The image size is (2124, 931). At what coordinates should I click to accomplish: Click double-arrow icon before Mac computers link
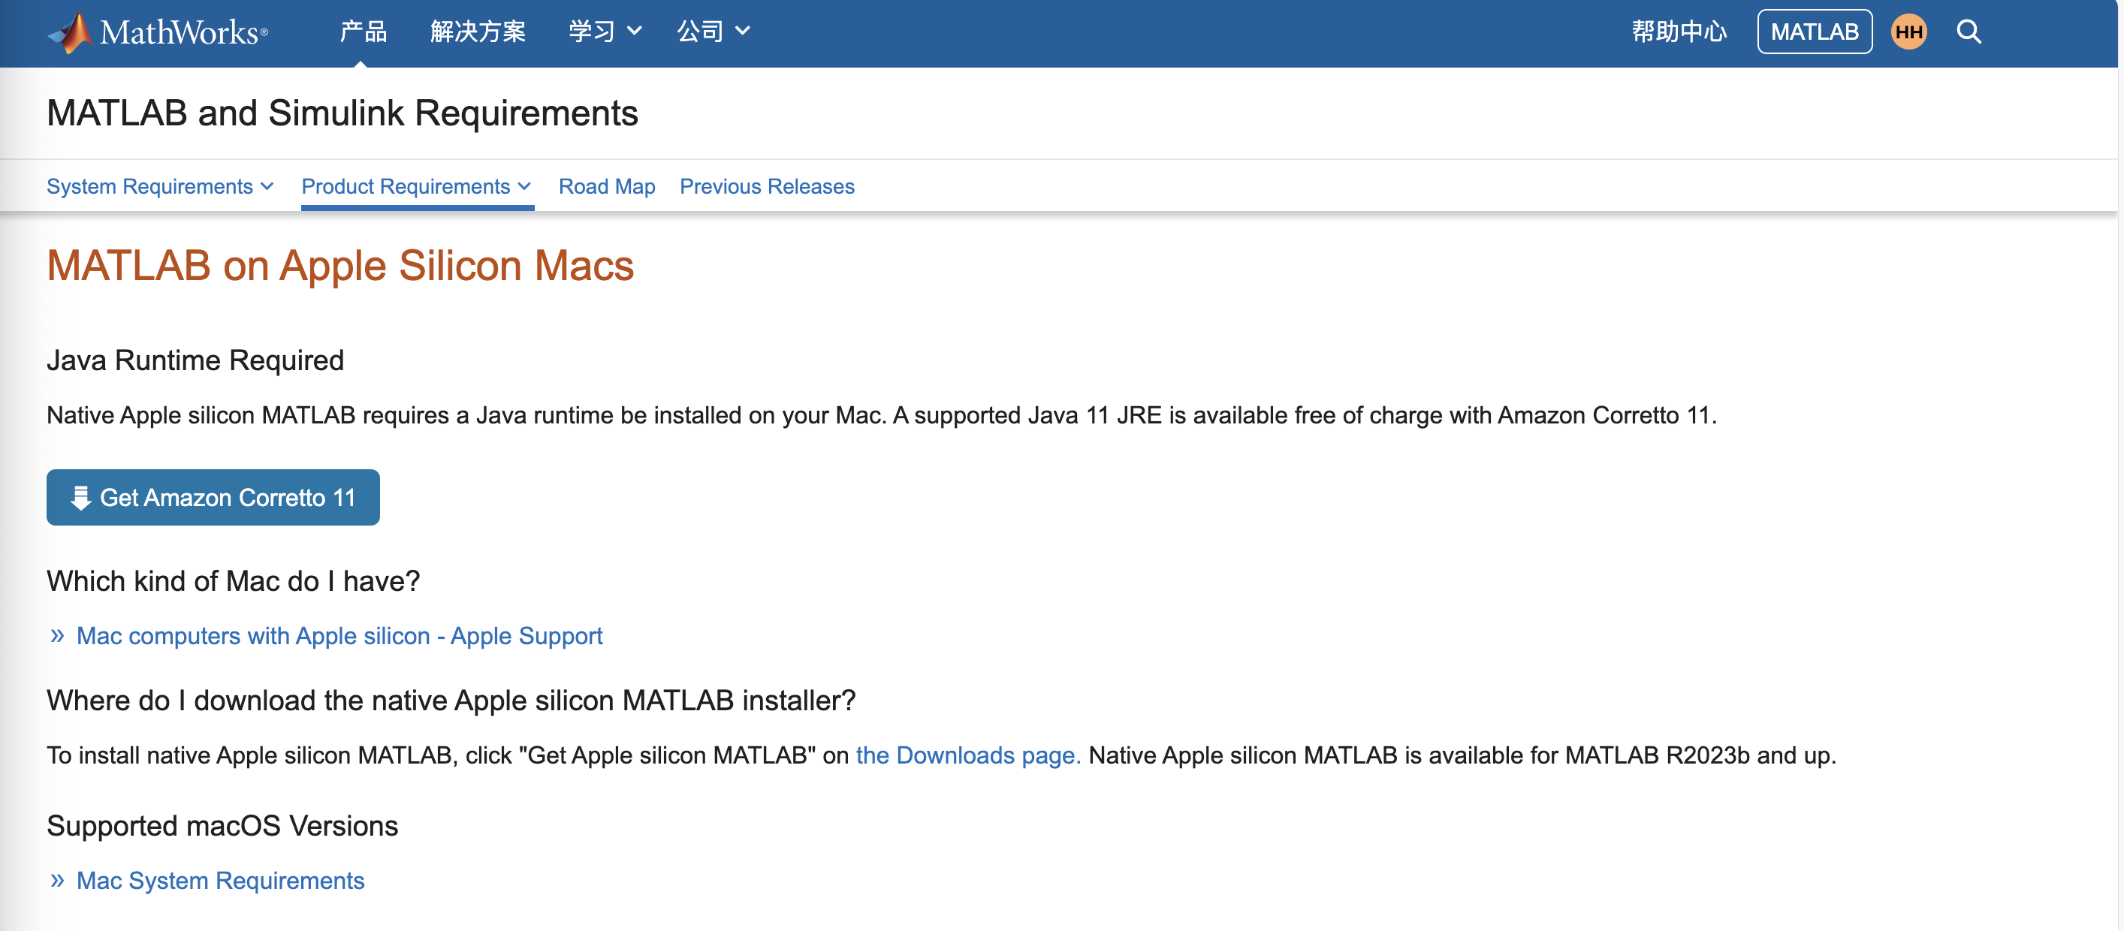pyautogui.click(x=57, y=635)
